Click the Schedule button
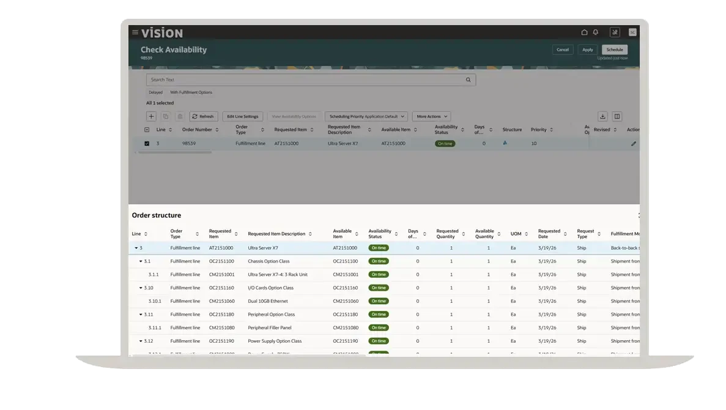726x410 pixels. pos(615,50)
